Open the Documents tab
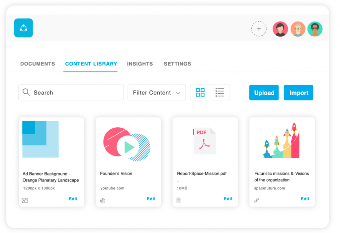Viewport: 340px width, 233px height. point(38,64)
